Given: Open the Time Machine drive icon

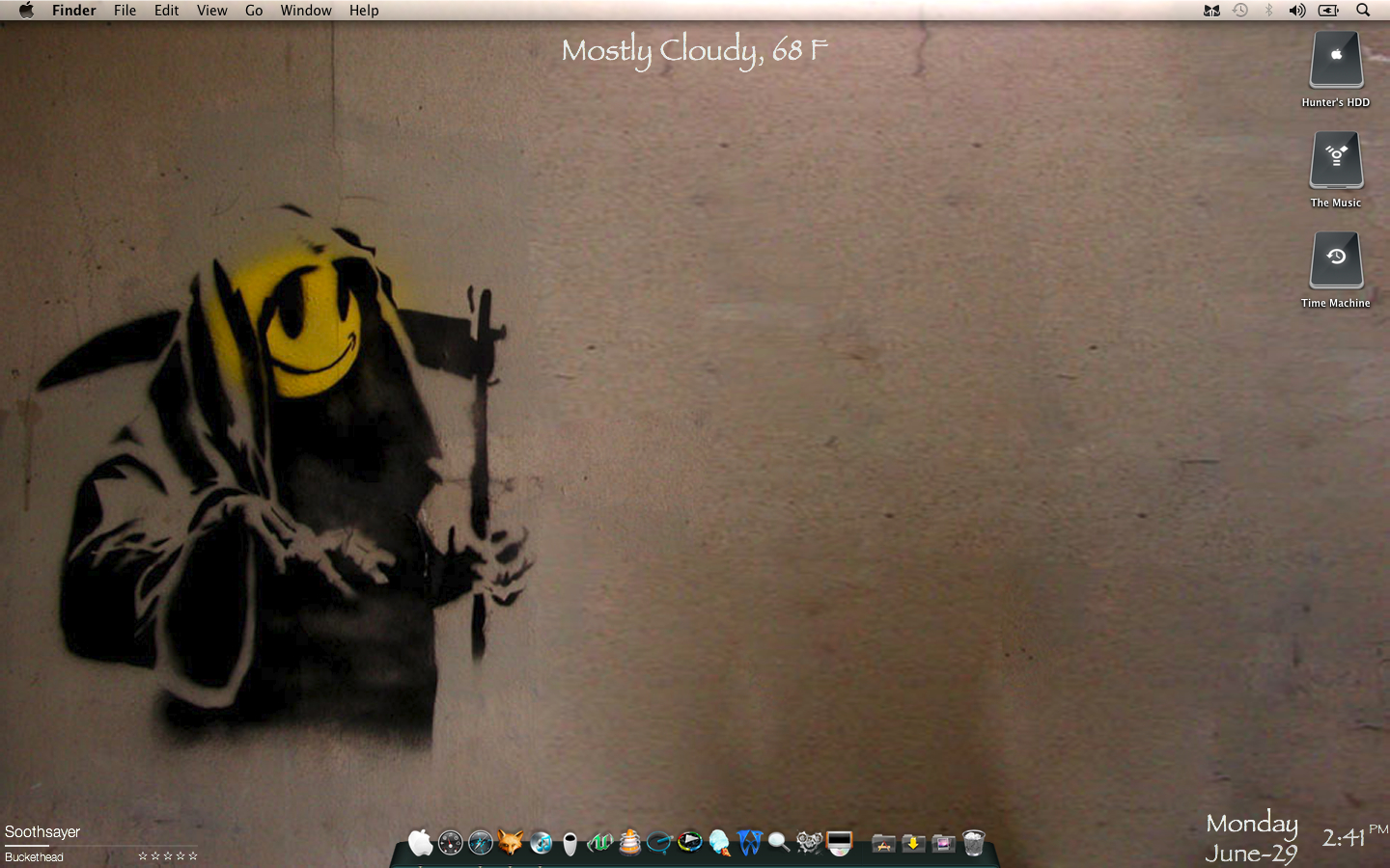Looking at the screenshot, I should (x=1336, y=260).
